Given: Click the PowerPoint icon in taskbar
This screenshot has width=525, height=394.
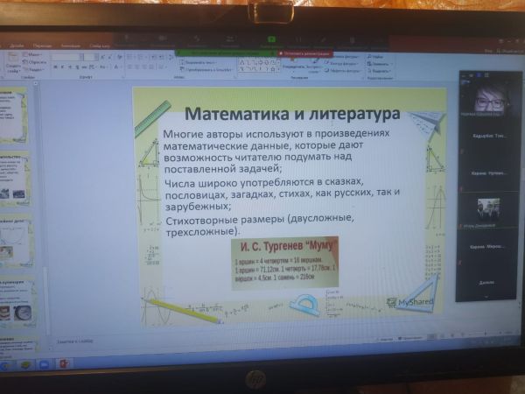Looking at the screenshot, I should tap(65, 363).
